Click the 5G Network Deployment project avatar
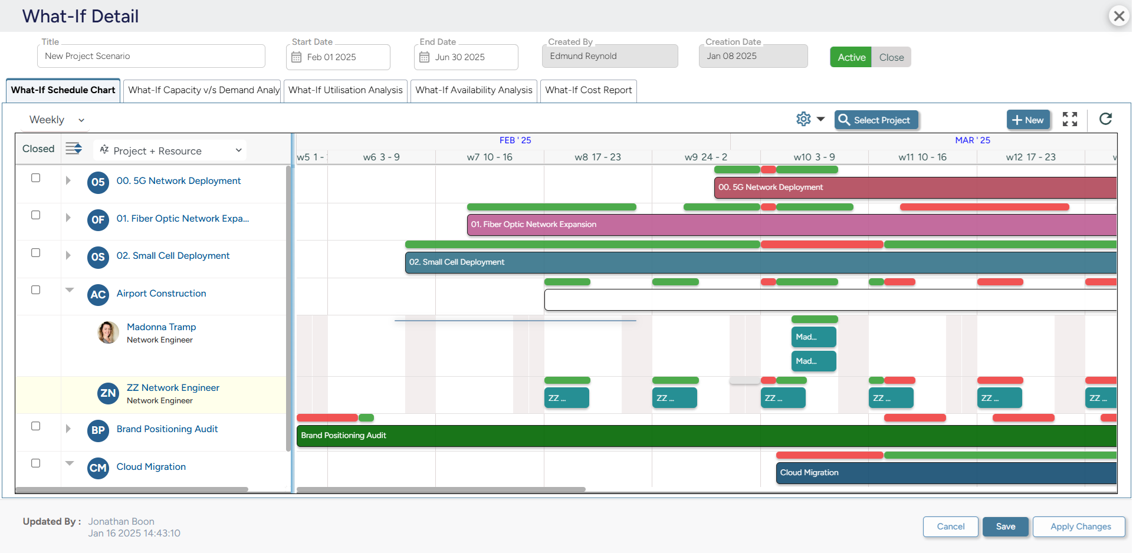Screen dimensions: 1133x553 coord(98,183)
